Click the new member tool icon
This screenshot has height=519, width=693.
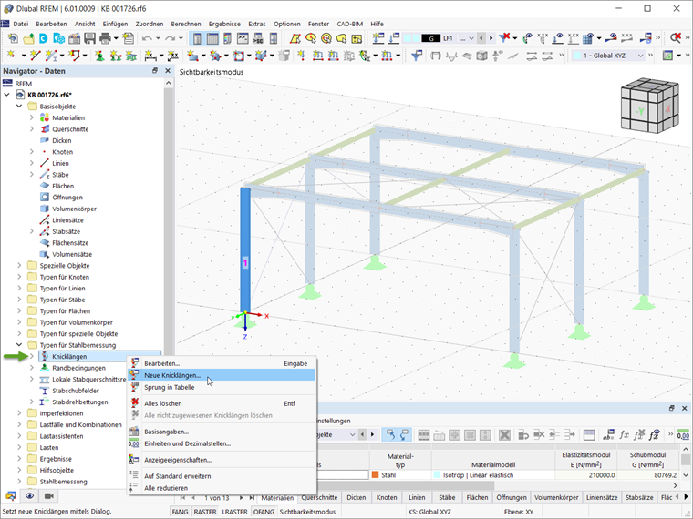pyautogui.click(x=51, y=56)
